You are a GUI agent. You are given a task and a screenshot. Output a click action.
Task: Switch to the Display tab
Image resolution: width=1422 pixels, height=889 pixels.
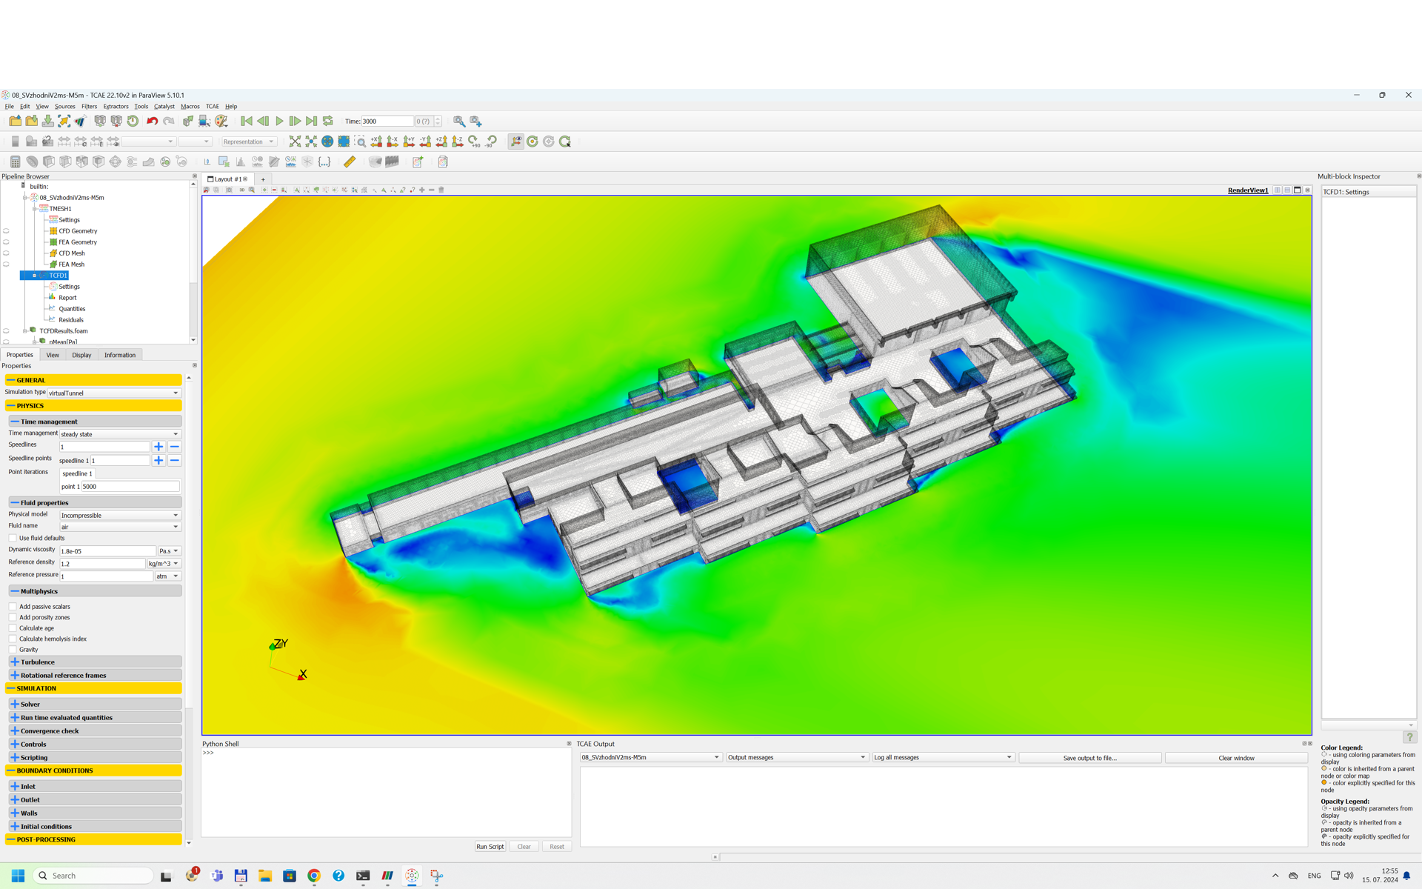click(81, 356)
